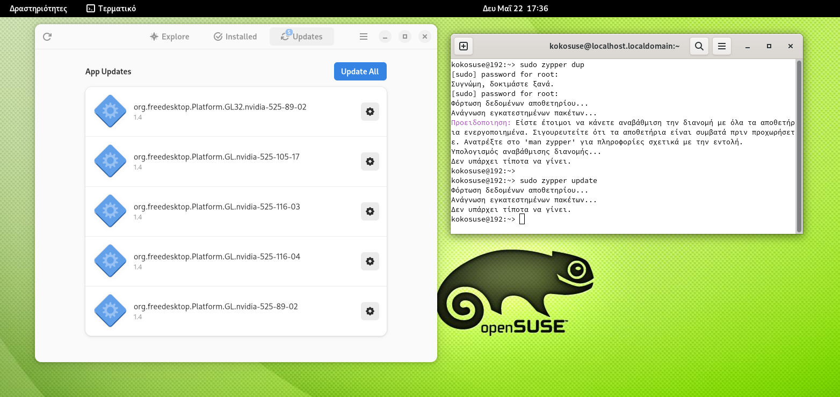The width and height of the screenshot is (840, 397).
Task: Click the terminal vertical scrollbar
Action: pyautogui.click(x=799, y=146)
